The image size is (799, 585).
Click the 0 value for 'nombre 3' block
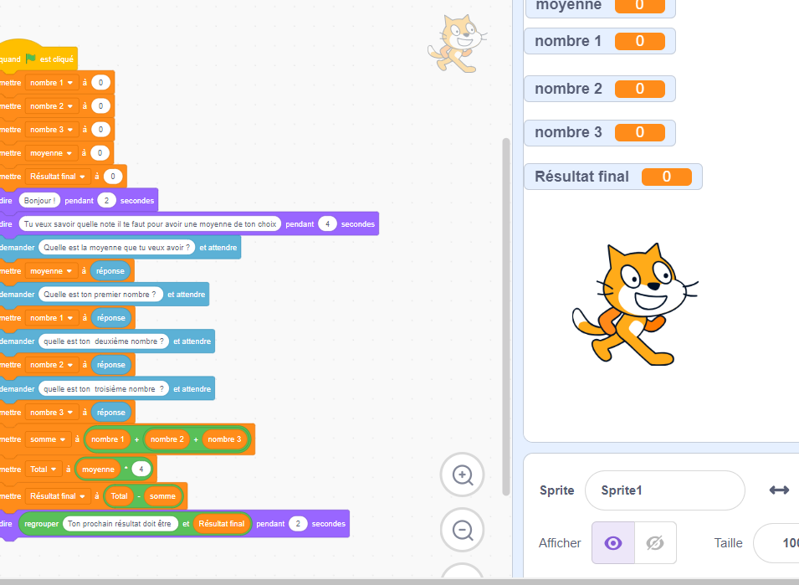pos(101,130)
